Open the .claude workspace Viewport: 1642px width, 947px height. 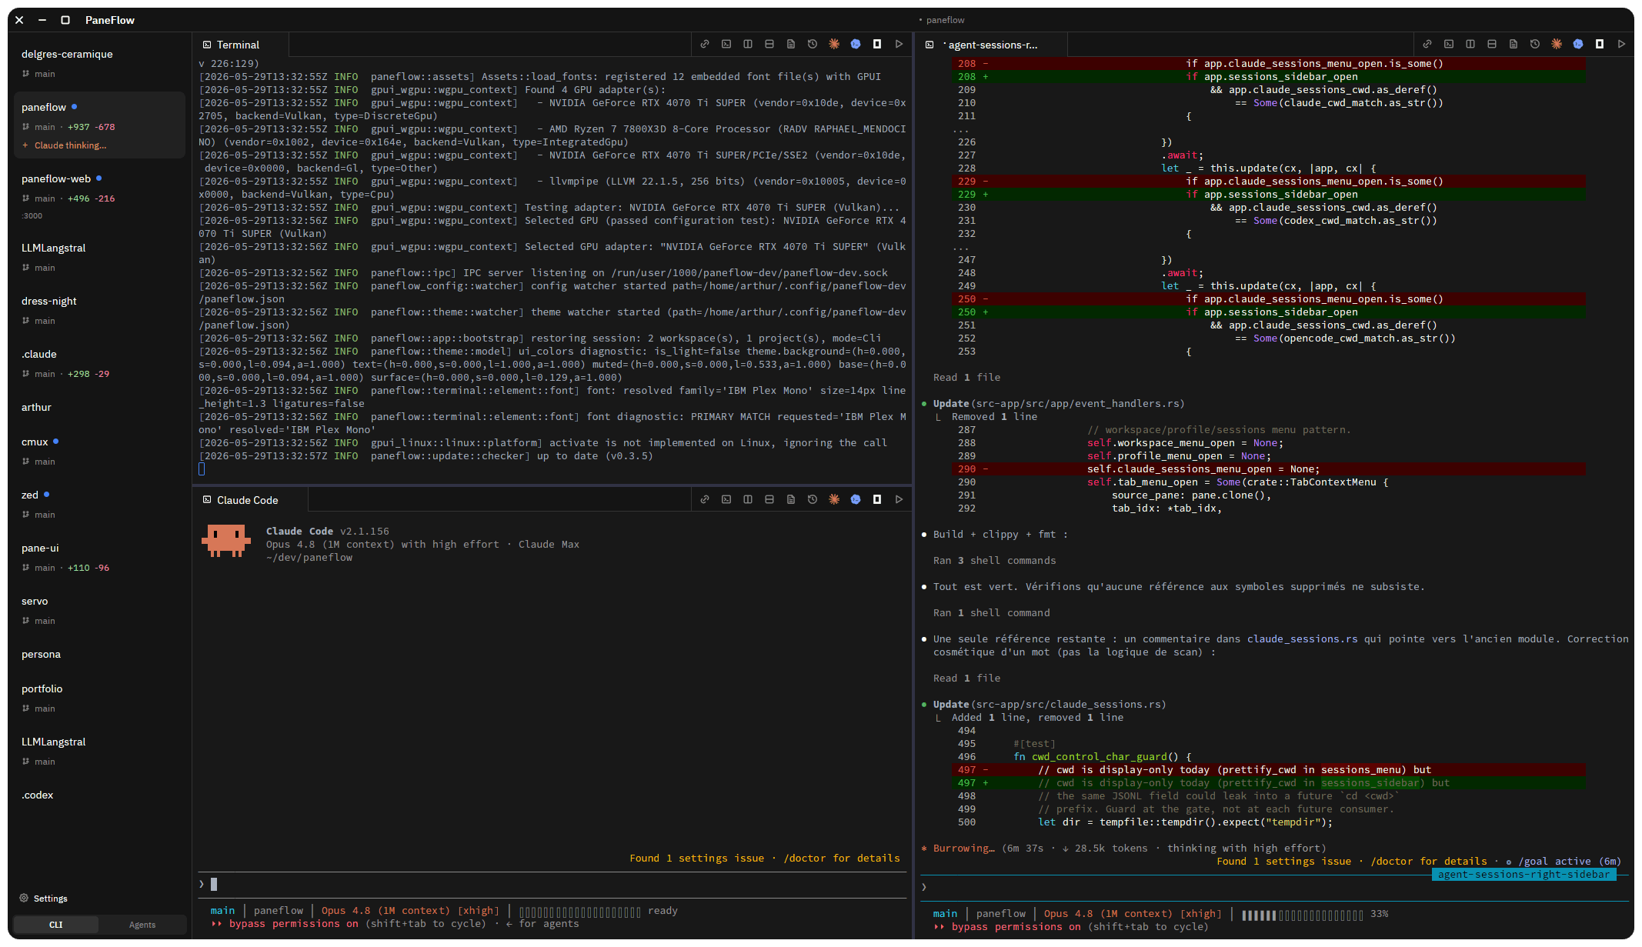(x=99, y=363)
